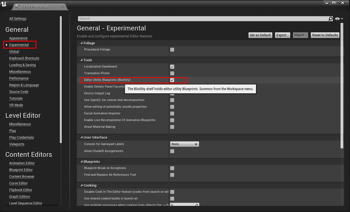Collapse the Blueprints section

[81, 162]
